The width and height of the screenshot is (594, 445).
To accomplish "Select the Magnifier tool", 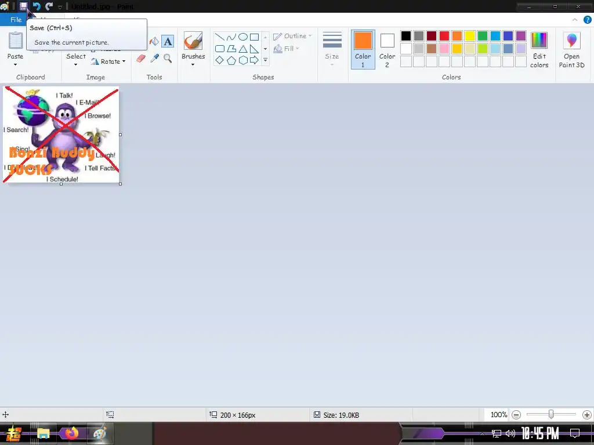I will pyautogui.click(x=168, y=59).
